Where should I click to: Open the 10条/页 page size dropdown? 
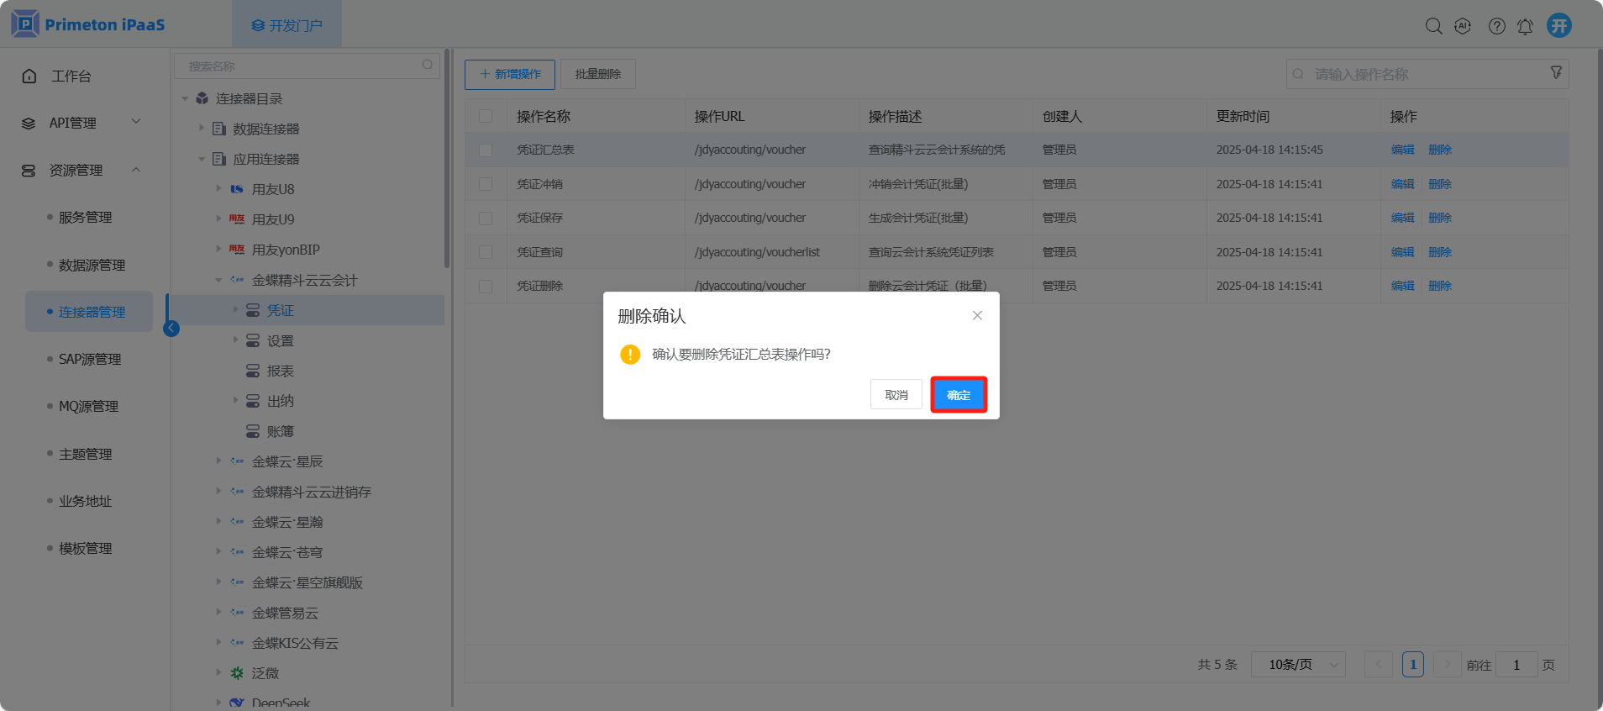tap(1298, 665)
